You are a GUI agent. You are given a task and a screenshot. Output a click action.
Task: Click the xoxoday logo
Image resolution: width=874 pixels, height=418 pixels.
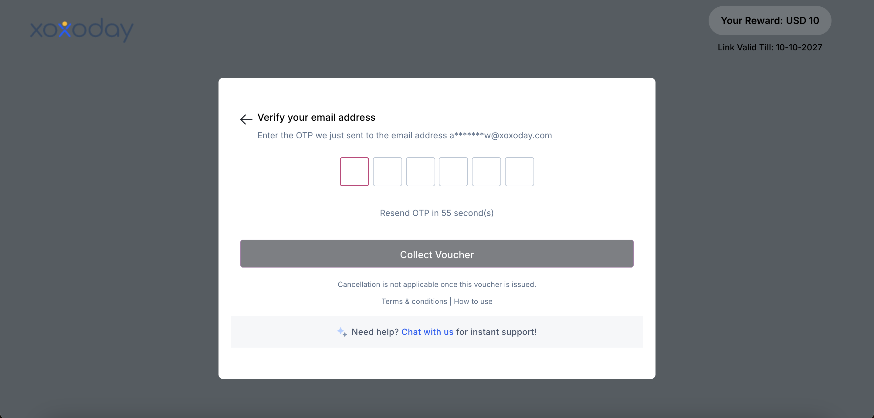pos(82,30)
